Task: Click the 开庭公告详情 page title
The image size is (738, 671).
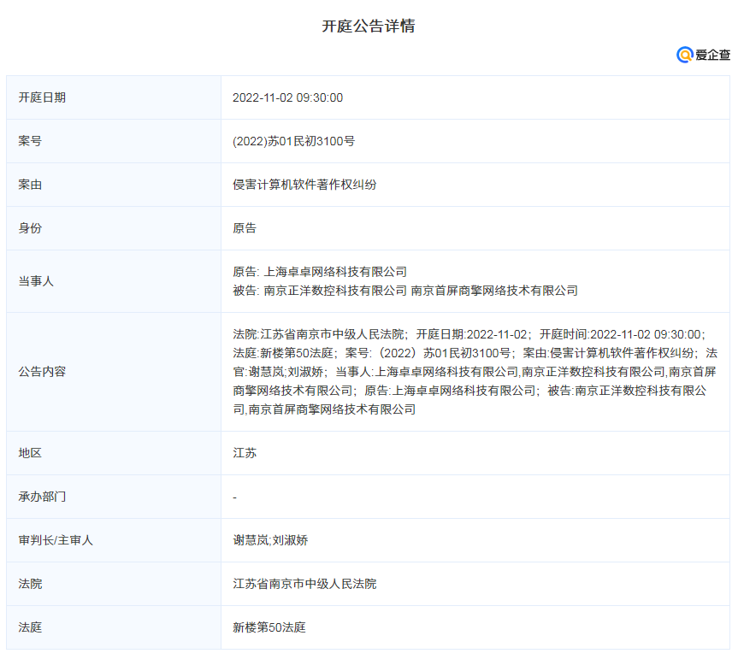Action: coord(369,26)
